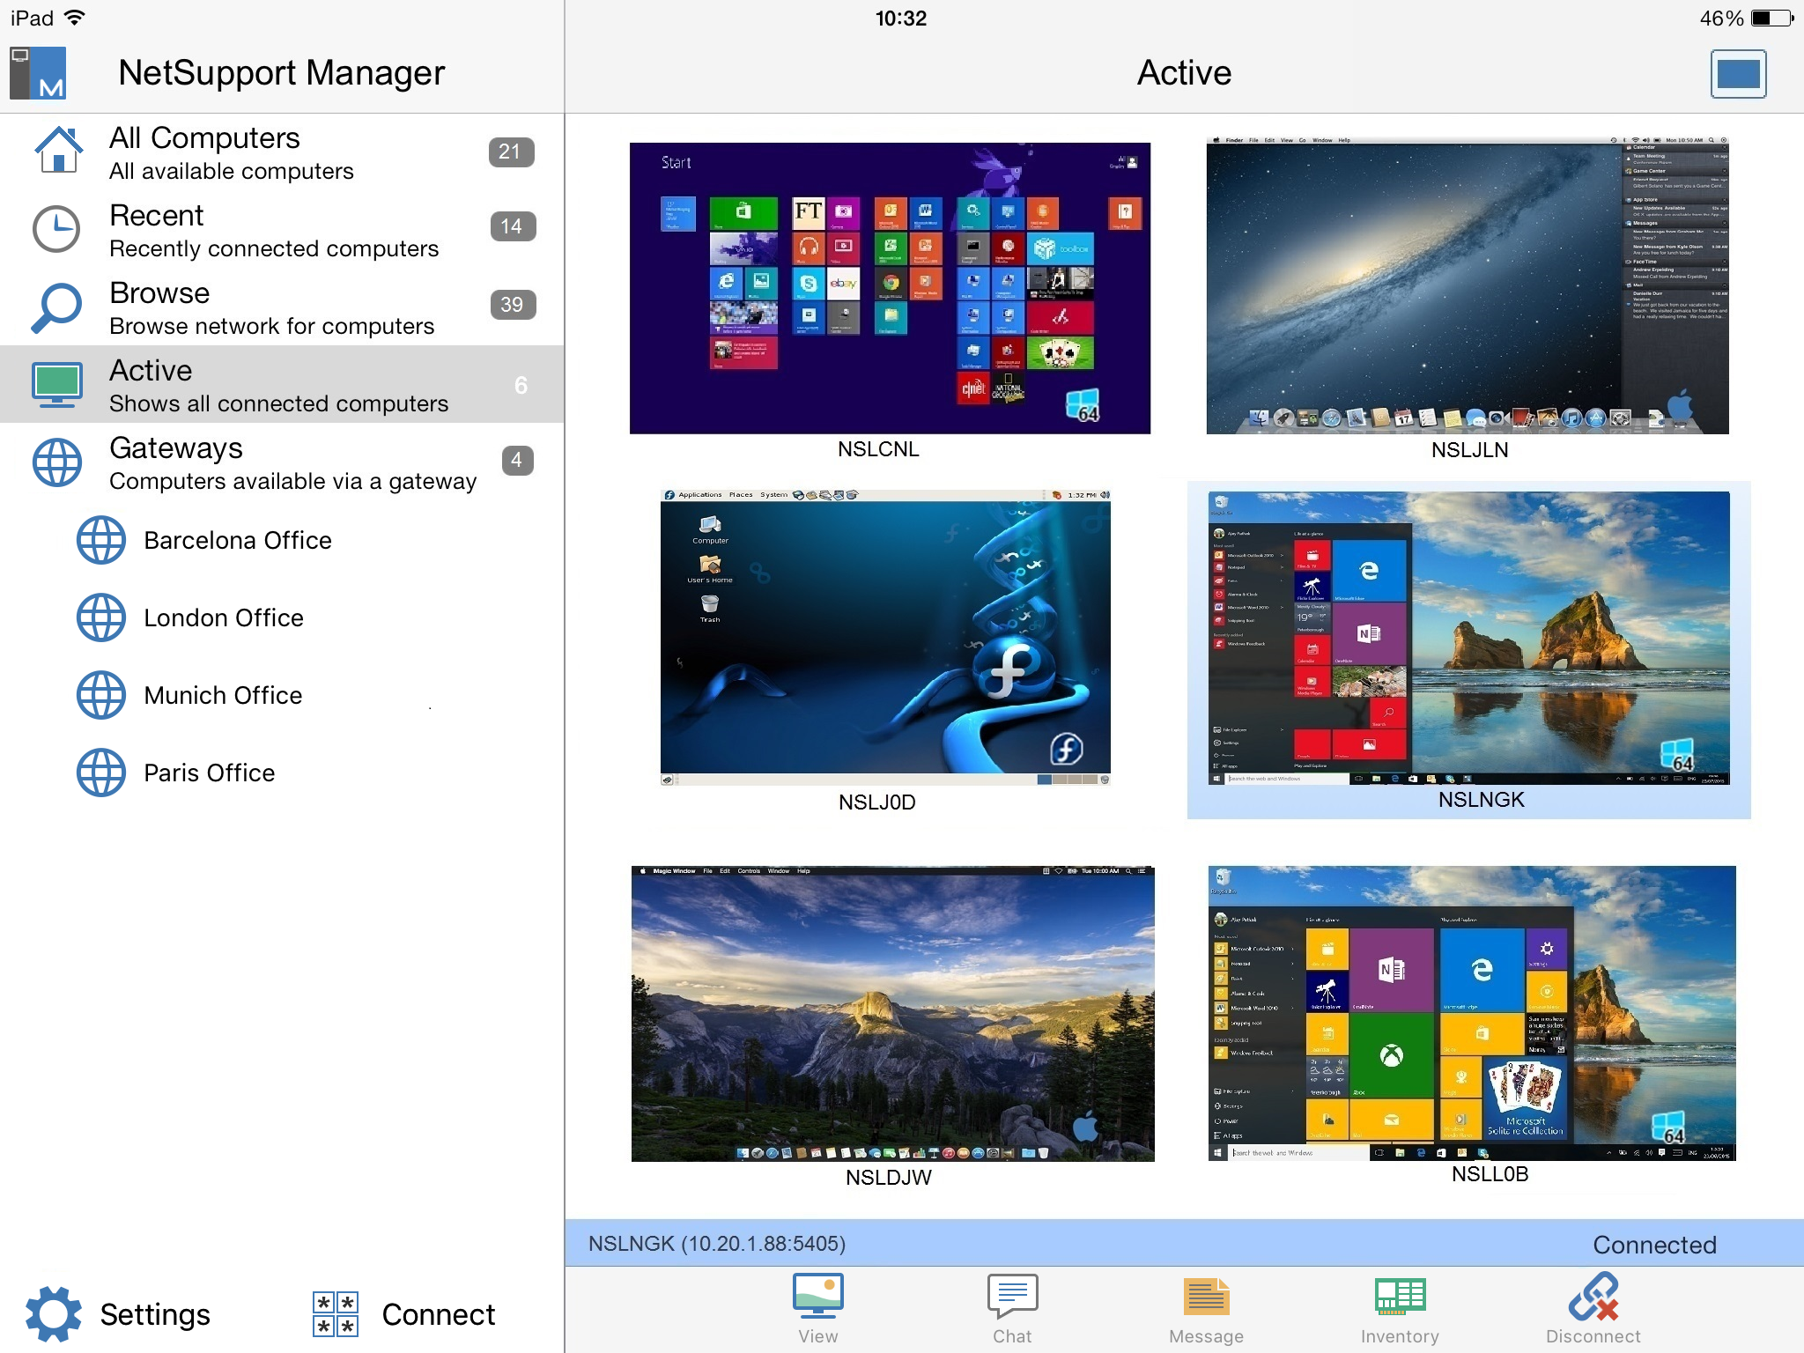
Task: Open Munich Office gateway
Action: point(223,695)
